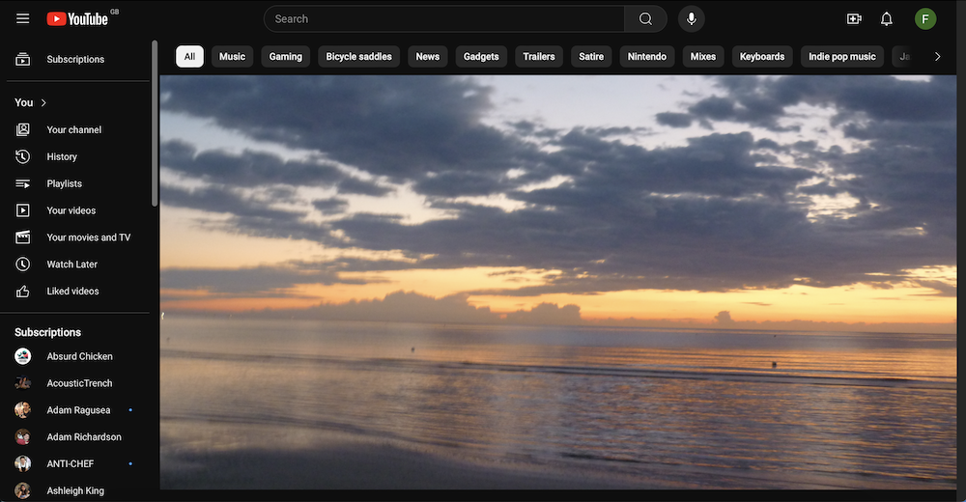Open the Absurd Chicken channel
Image resolution: width=966 pixels, height=502 pixels.
click(x=79, y=356)
